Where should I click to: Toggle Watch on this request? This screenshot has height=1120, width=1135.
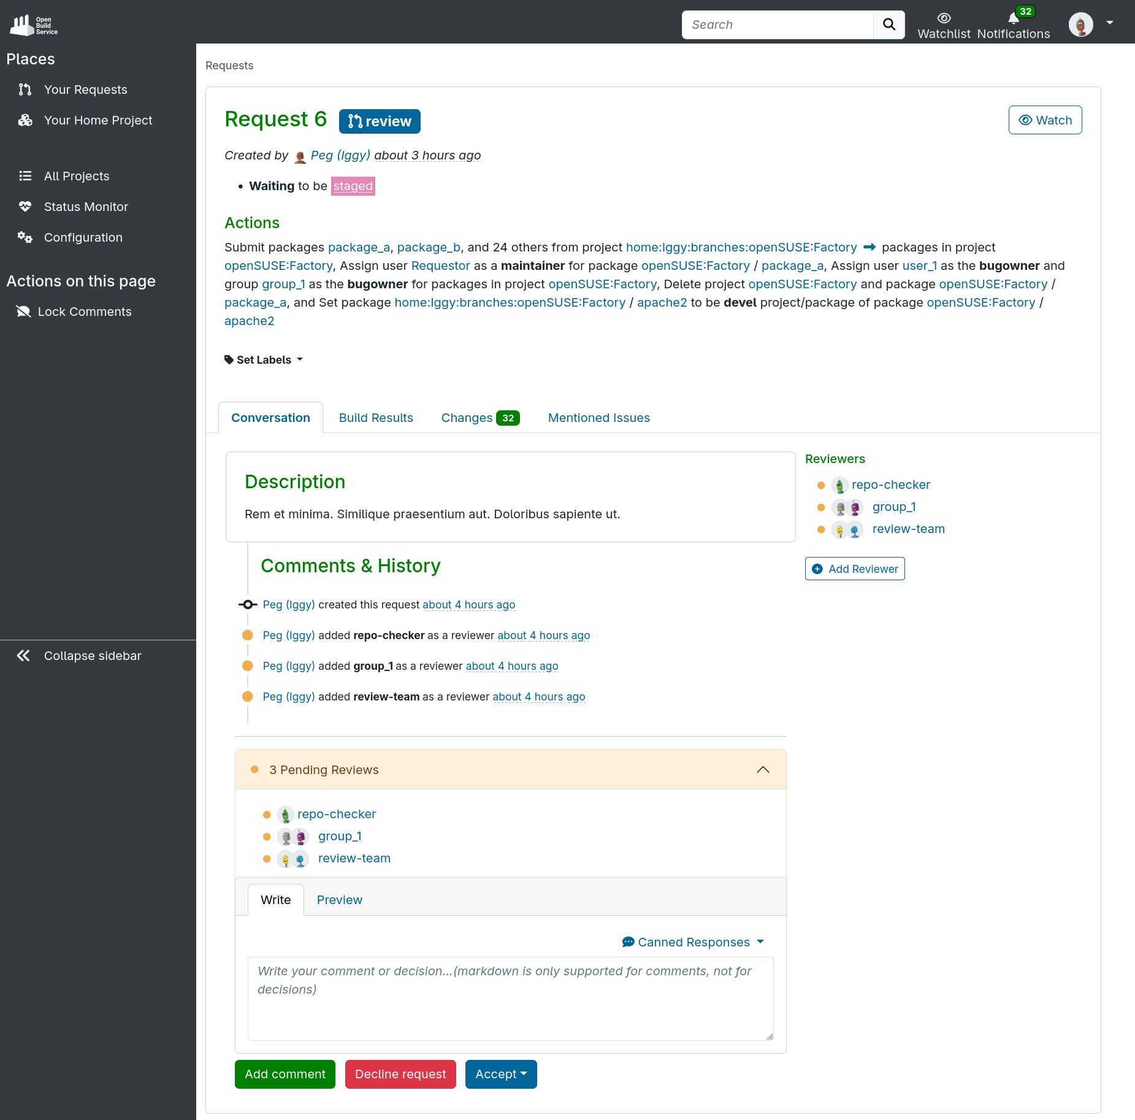coord(1045,120)
